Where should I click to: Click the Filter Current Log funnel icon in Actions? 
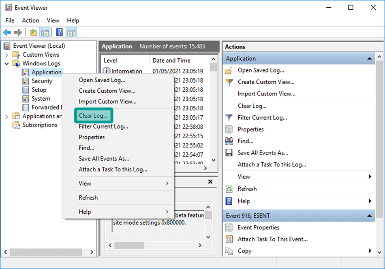pyautogui.click(x=229, y=118)
